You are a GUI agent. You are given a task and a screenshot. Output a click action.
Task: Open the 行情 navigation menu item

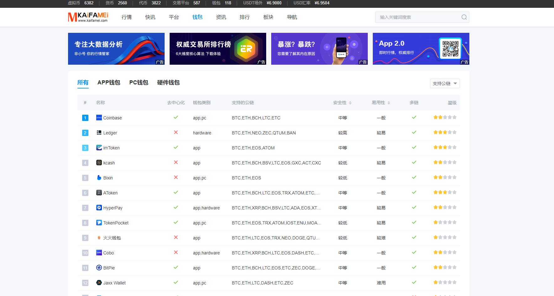(126, 17)
